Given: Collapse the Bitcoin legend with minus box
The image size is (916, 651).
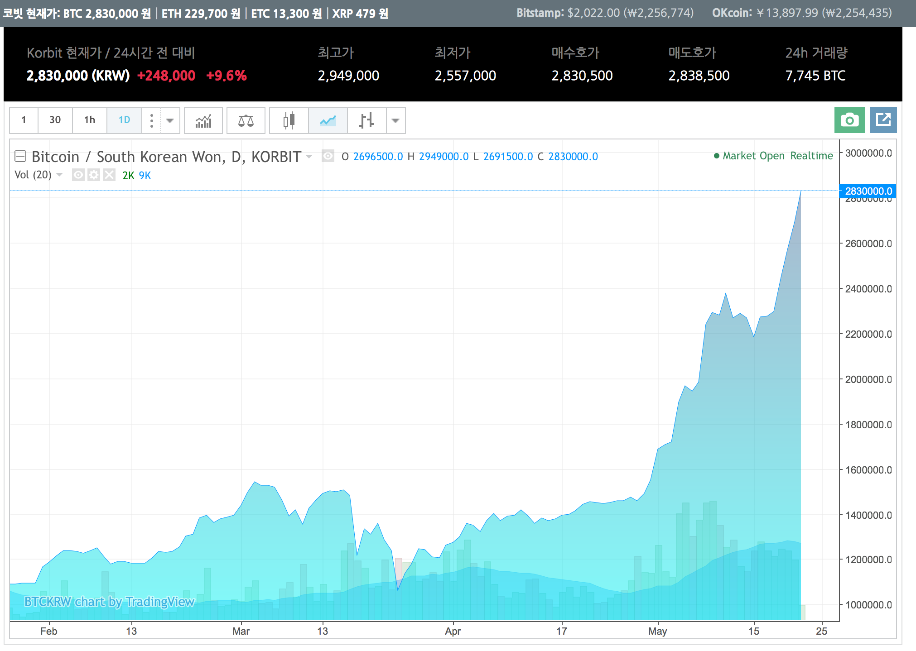Looking at the screenshot, I should point(20,156).
